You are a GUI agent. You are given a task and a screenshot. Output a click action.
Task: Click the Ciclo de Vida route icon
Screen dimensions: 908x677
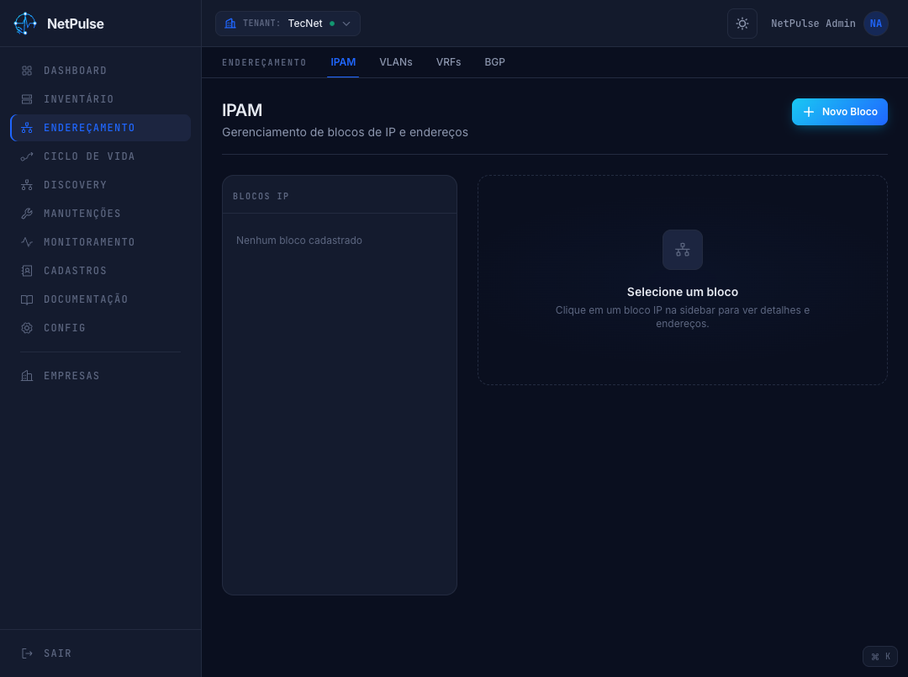pos(27,156)
